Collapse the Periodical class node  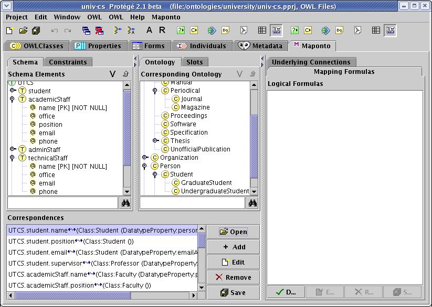(x=155, y=90)
